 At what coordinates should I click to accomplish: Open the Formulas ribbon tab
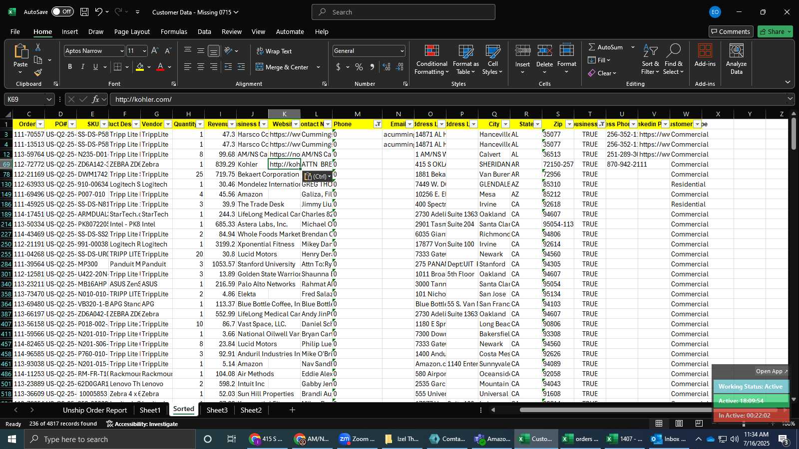[174, 31]
